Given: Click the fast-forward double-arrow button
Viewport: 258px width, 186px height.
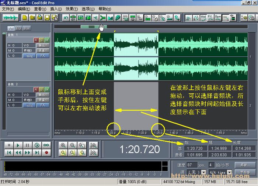Looking at the screenshot, I should coord(28,153).
